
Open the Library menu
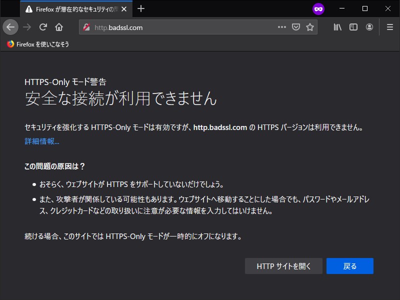(337, 27)
